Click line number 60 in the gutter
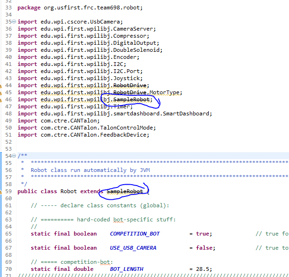Viewport: 289px width, 277px height. [x=8, y=198]
